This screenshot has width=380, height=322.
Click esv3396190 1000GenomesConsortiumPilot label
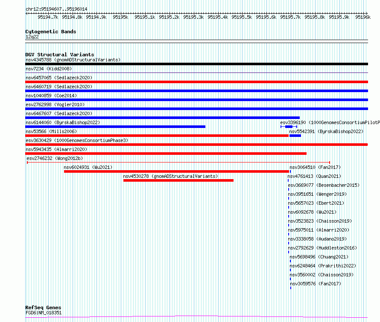point(330,122)
